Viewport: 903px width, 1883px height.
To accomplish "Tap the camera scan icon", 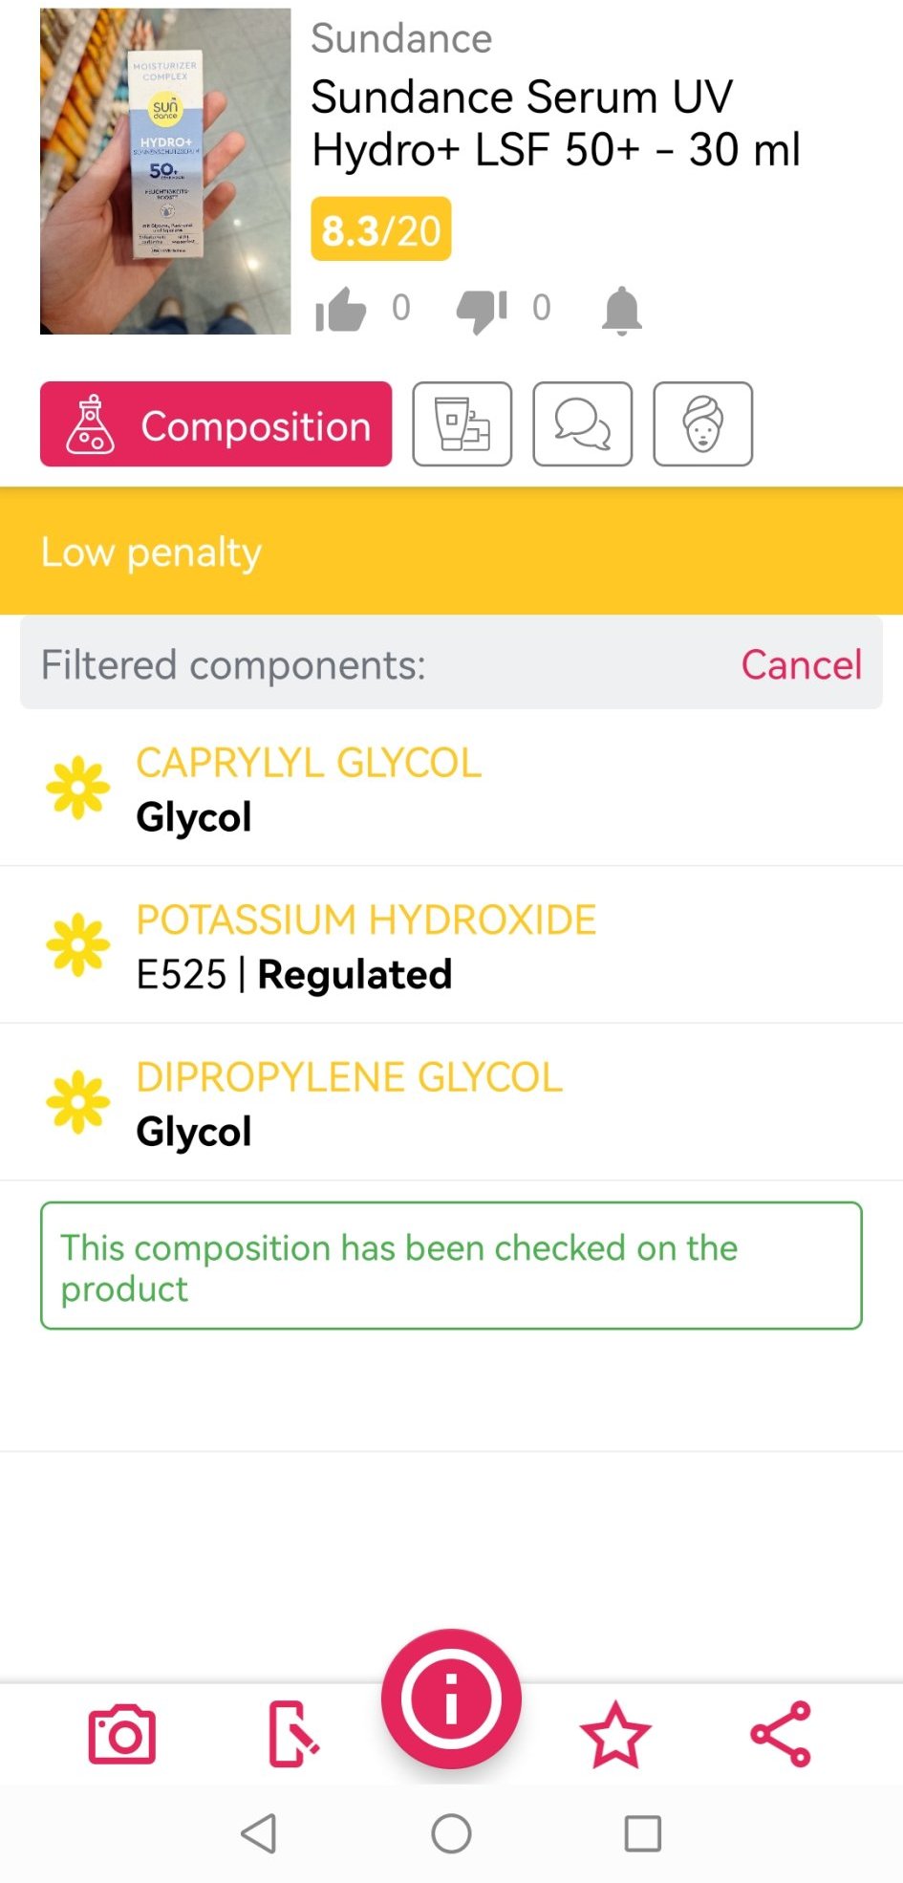I will [121, 1734].
